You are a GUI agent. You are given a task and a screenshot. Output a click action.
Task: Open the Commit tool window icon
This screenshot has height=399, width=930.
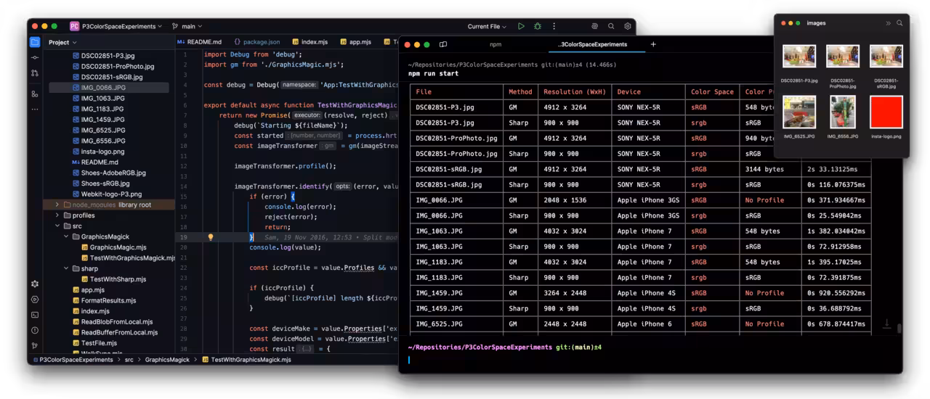[x=35, y=57]
